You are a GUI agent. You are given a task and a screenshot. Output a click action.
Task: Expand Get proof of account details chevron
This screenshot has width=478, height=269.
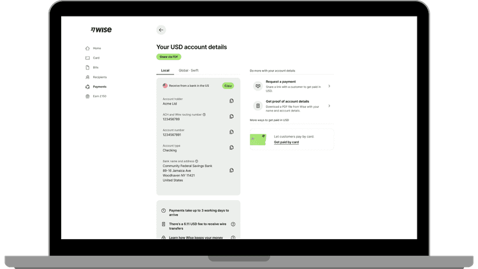click(330, 106)
